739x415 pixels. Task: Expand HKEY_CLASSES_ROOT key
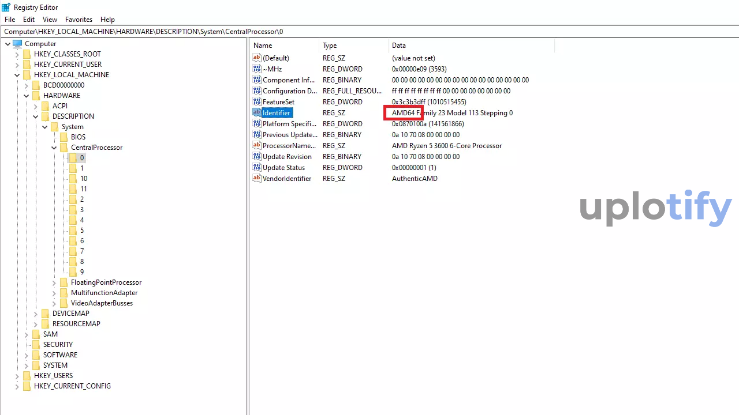17,54
